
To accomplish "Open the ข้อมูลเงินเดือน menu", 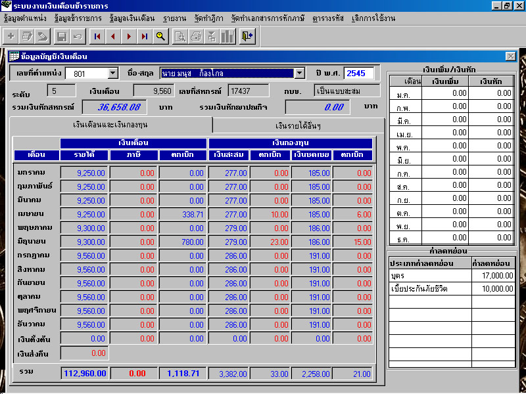I will [x=132, y=18].
